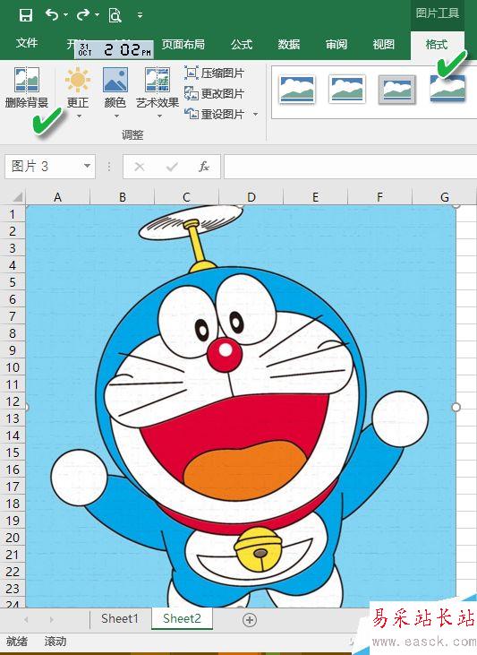Select column E header

pos(316,197)
